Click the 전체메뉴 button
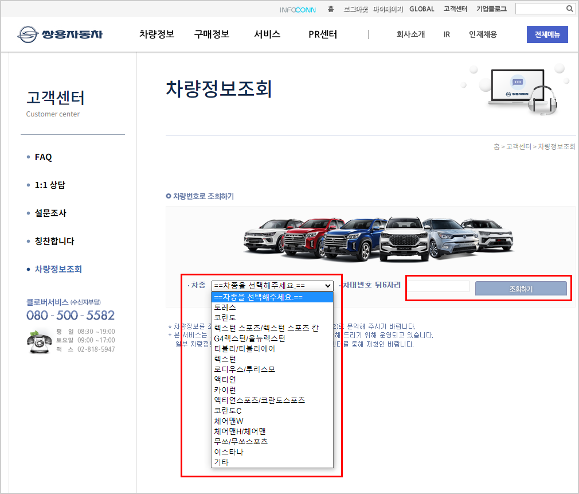 (x=547, y=34)
